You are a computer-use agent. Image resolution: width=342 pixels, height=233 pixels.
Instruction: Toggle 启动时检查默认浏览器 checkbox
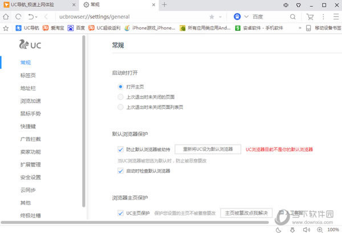pyautogui.click(x=120, y=171)
